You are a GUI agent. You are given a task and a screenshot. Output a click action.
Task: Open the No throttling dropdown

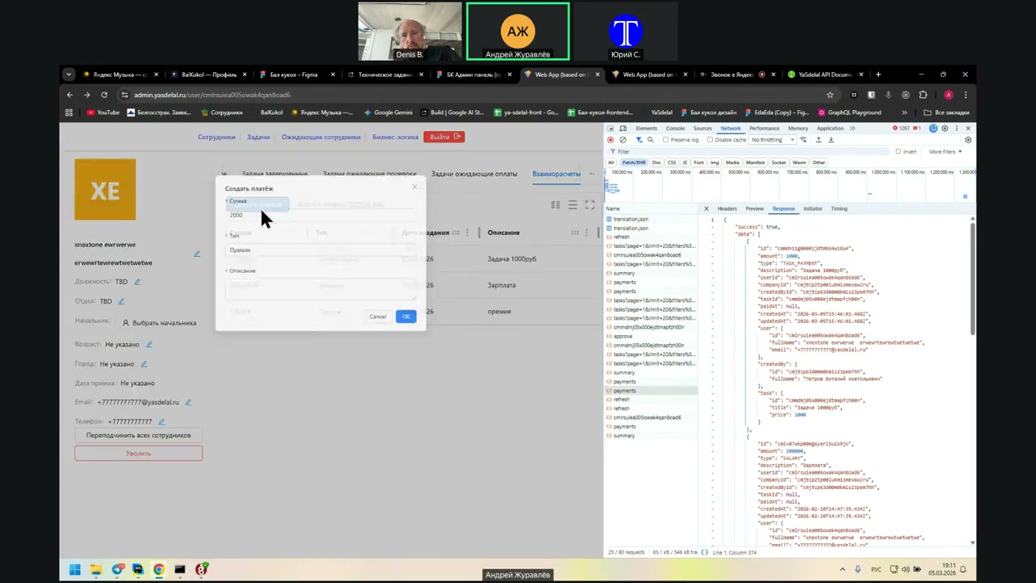click(769, 140)
